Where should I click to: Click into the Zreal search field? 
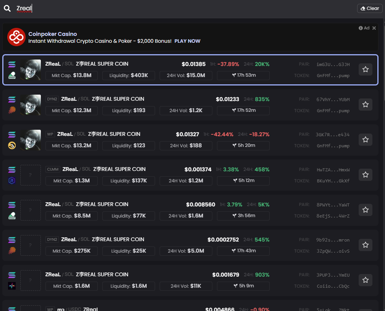pos(183,8)
